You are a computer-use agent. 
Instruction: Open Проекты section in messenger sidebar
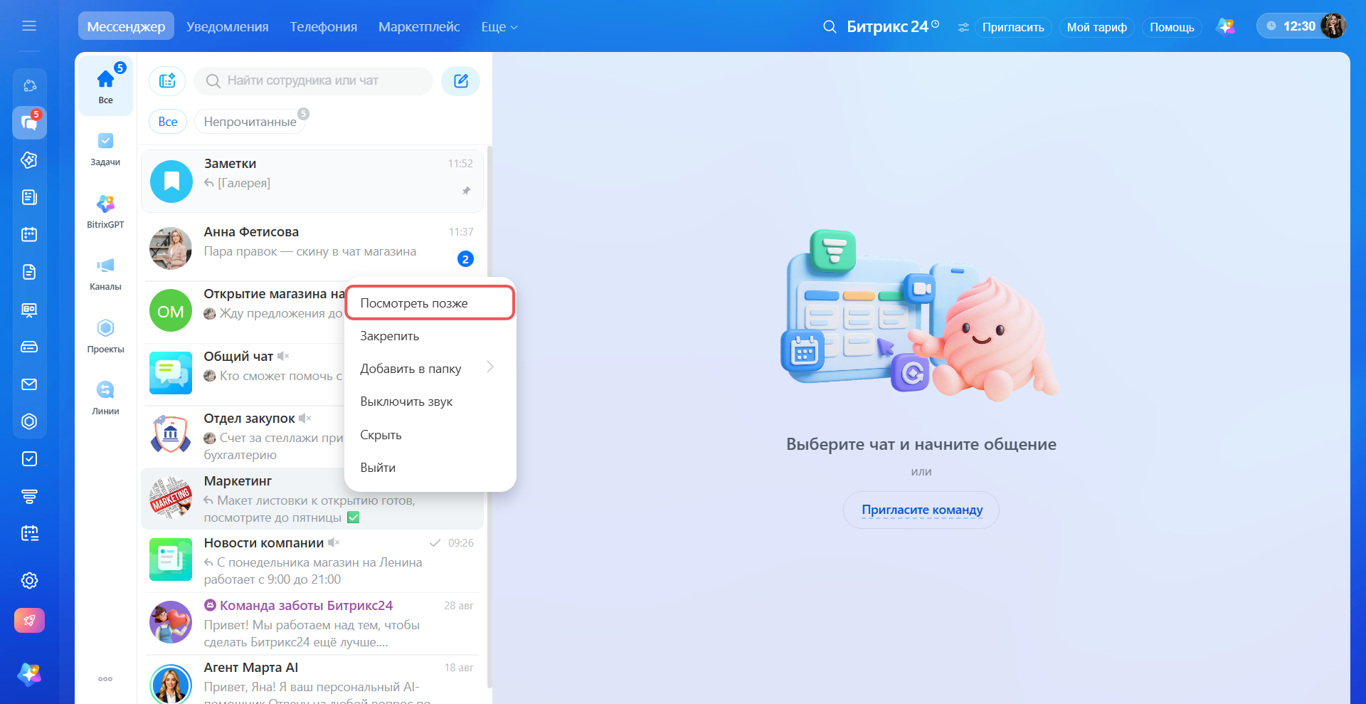[105, 336]
